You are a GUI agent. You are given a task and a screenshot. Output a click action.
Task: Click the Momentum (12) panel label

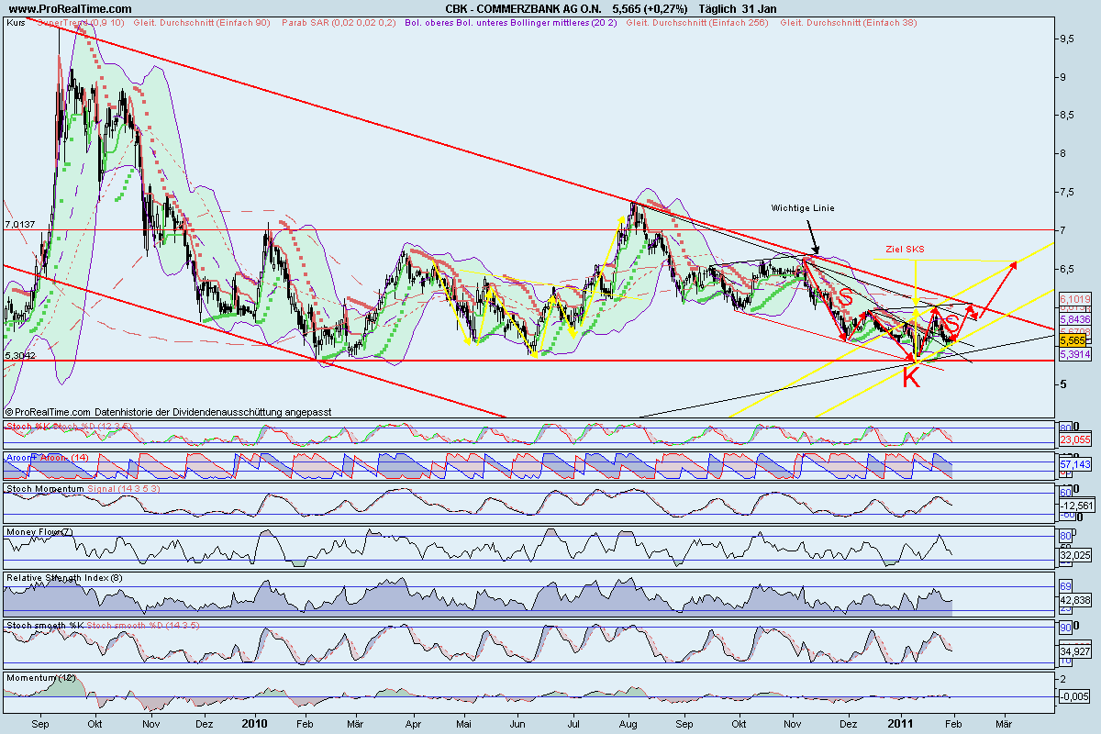tap(42, 677)
